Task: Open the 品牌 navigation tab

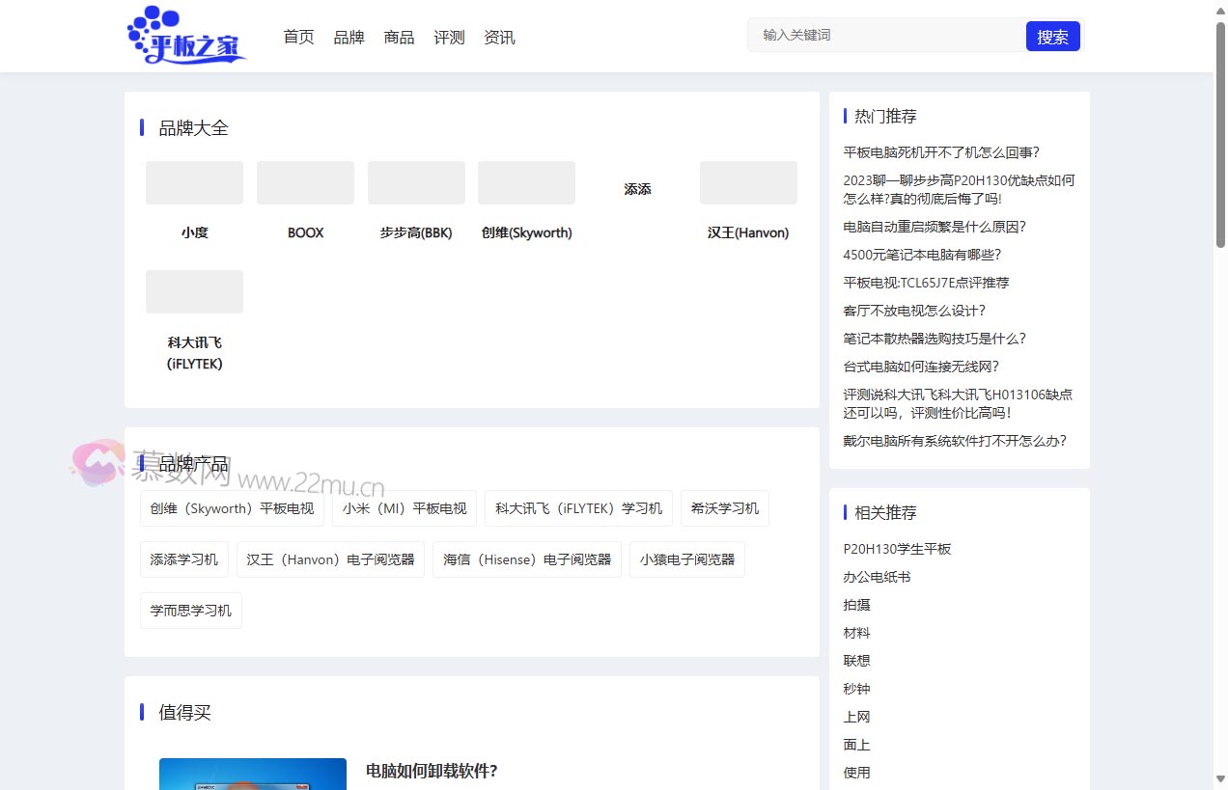Action: (x=349, y=37)
